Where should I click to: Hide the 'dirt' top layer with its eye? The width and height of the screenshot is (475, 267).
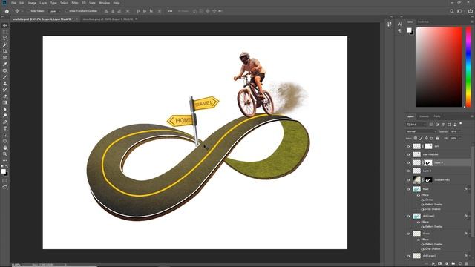(x=408, y=147)
